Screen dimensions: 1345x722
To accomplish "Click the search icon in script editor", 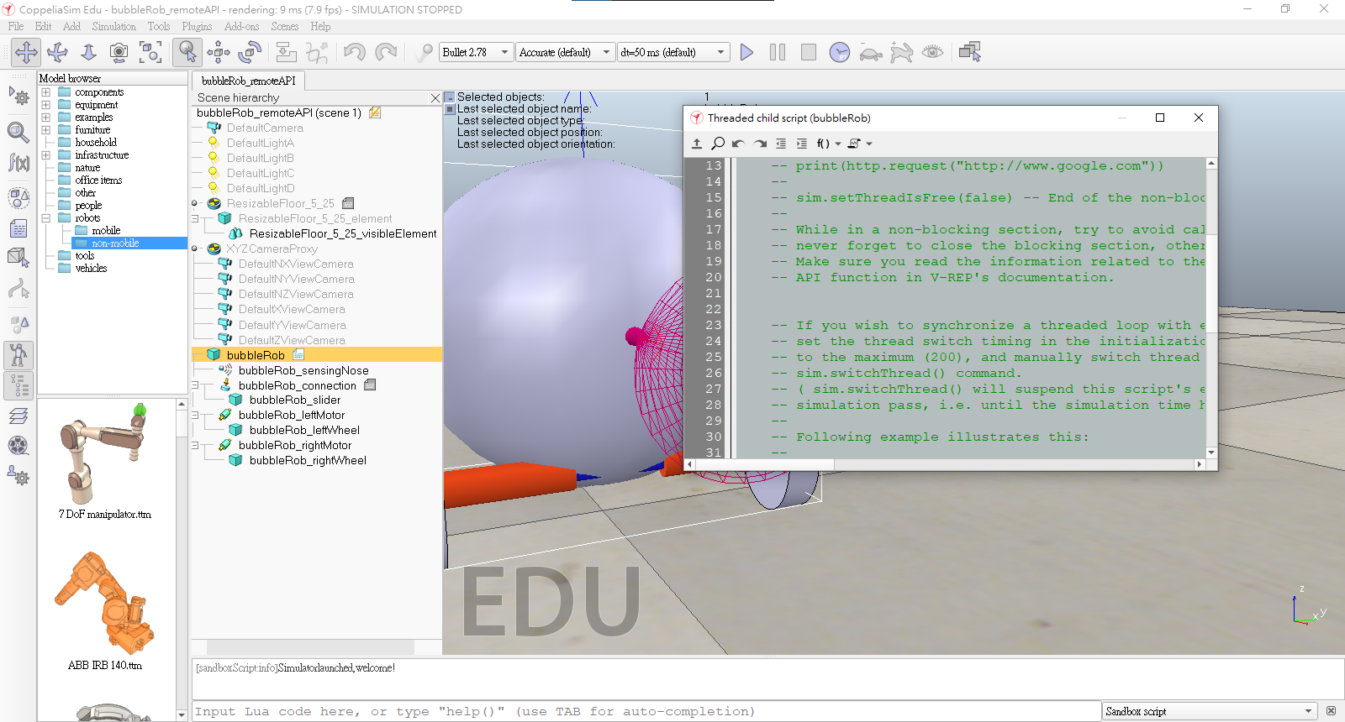I will coord(718,144).
